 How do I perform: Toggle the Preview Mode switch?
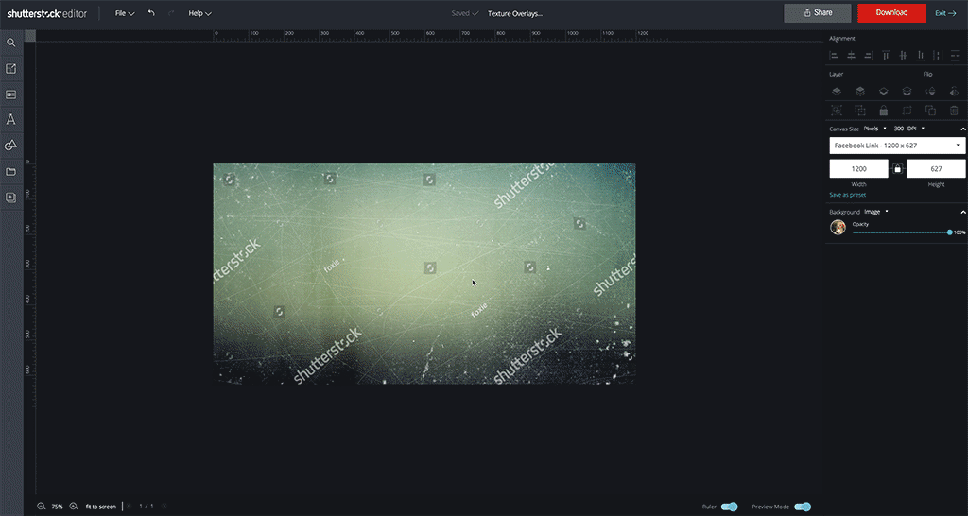pyautogui.click(x=803, y=507)
